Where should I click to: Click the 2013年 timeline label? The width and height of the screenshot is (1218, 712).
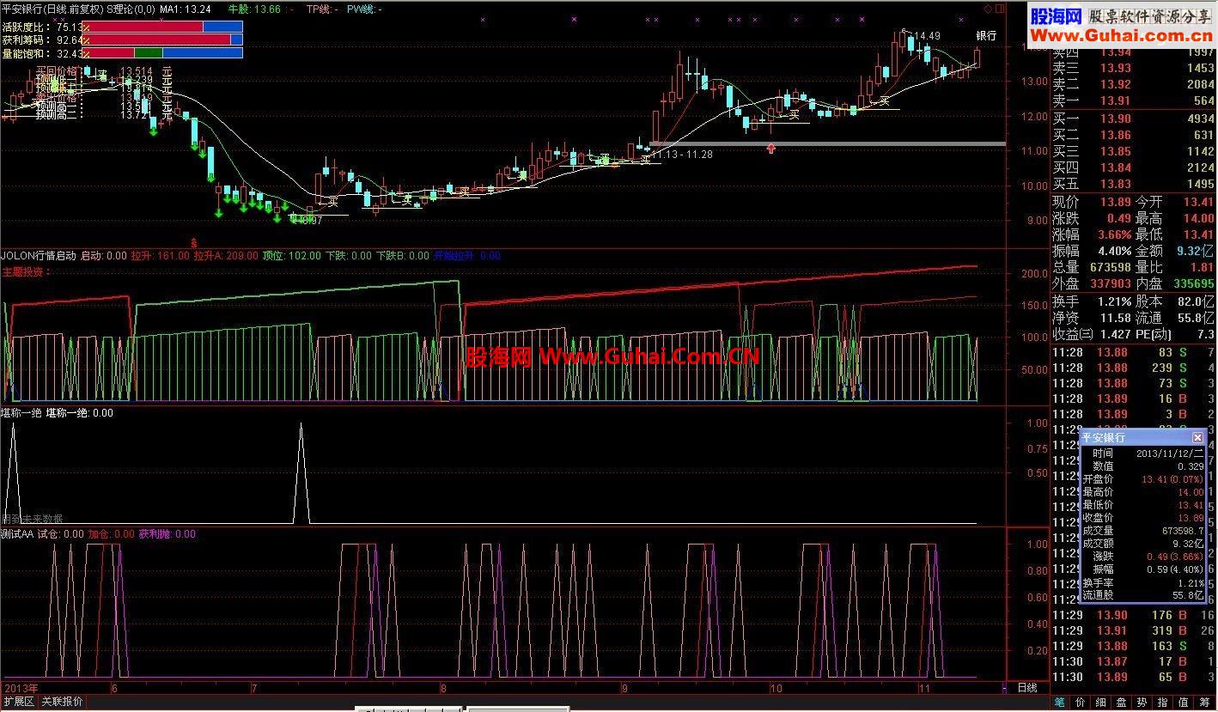click(x=20, y=689)
